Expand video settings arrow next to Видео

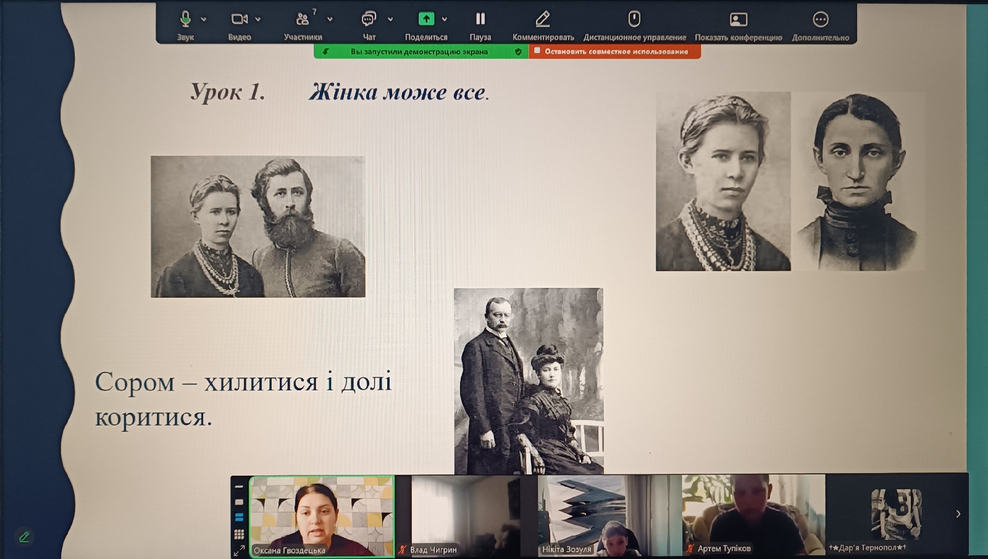click(x=258, y=19)
